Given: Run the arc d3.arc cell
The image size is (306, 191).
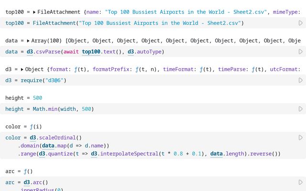Looking at the screenshot, I should (301, 182).
